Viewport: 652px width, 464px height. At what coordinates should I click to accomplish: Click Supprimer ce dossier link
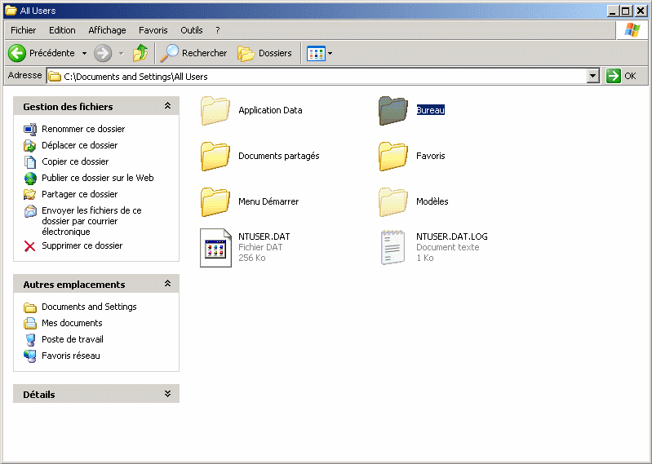82,245
